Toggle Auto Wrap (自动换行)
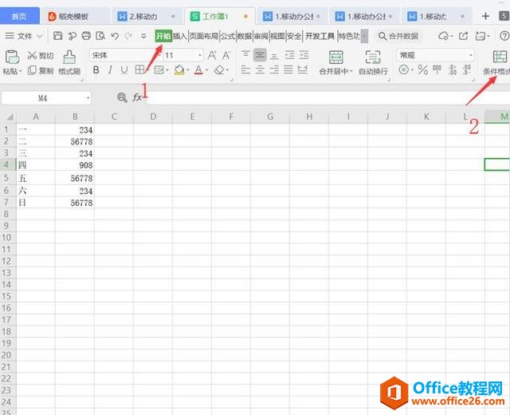 pyautogui.click(x=373, y=62)
